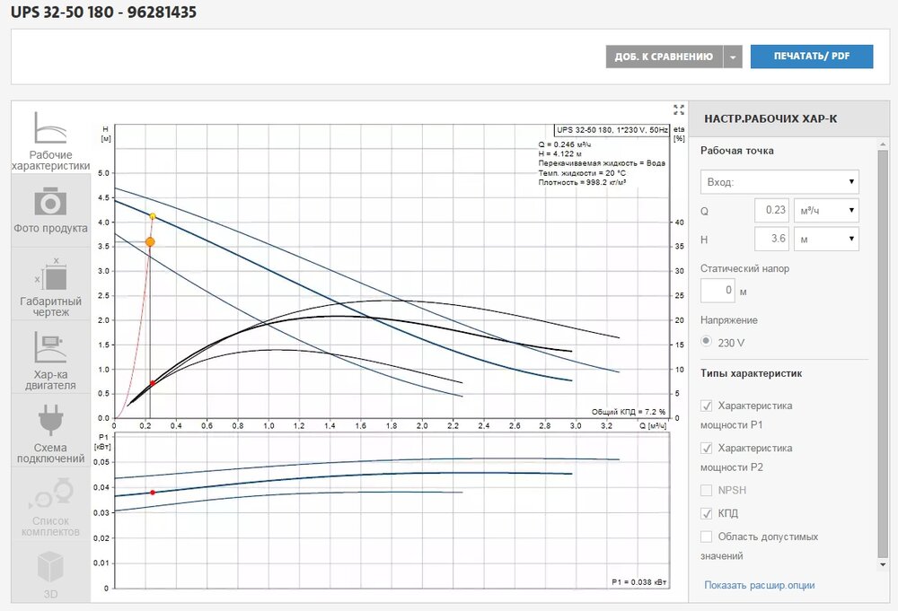
Task: Select the 230 V voltage radio button
Action: [x=707, y=342]
